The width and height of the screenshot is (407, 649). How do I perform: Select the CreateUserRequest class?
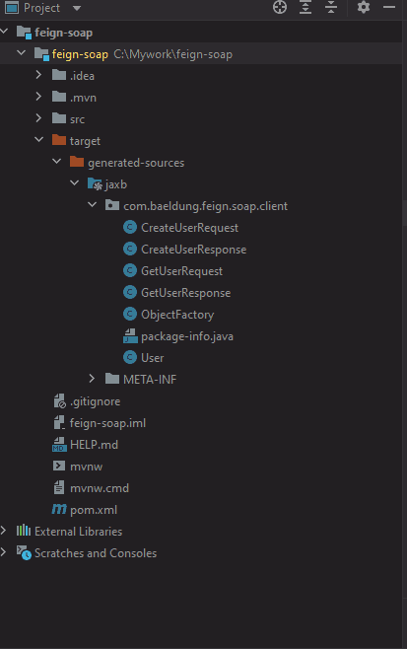(189, 228)
